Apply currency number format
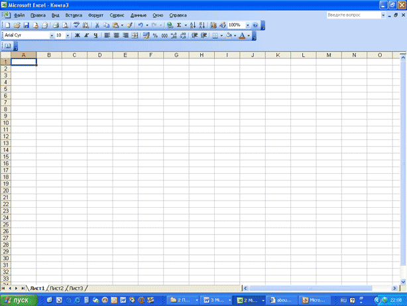Image resolution: width=407 pixels, height=306 pixels. click(x=146, y=35)
